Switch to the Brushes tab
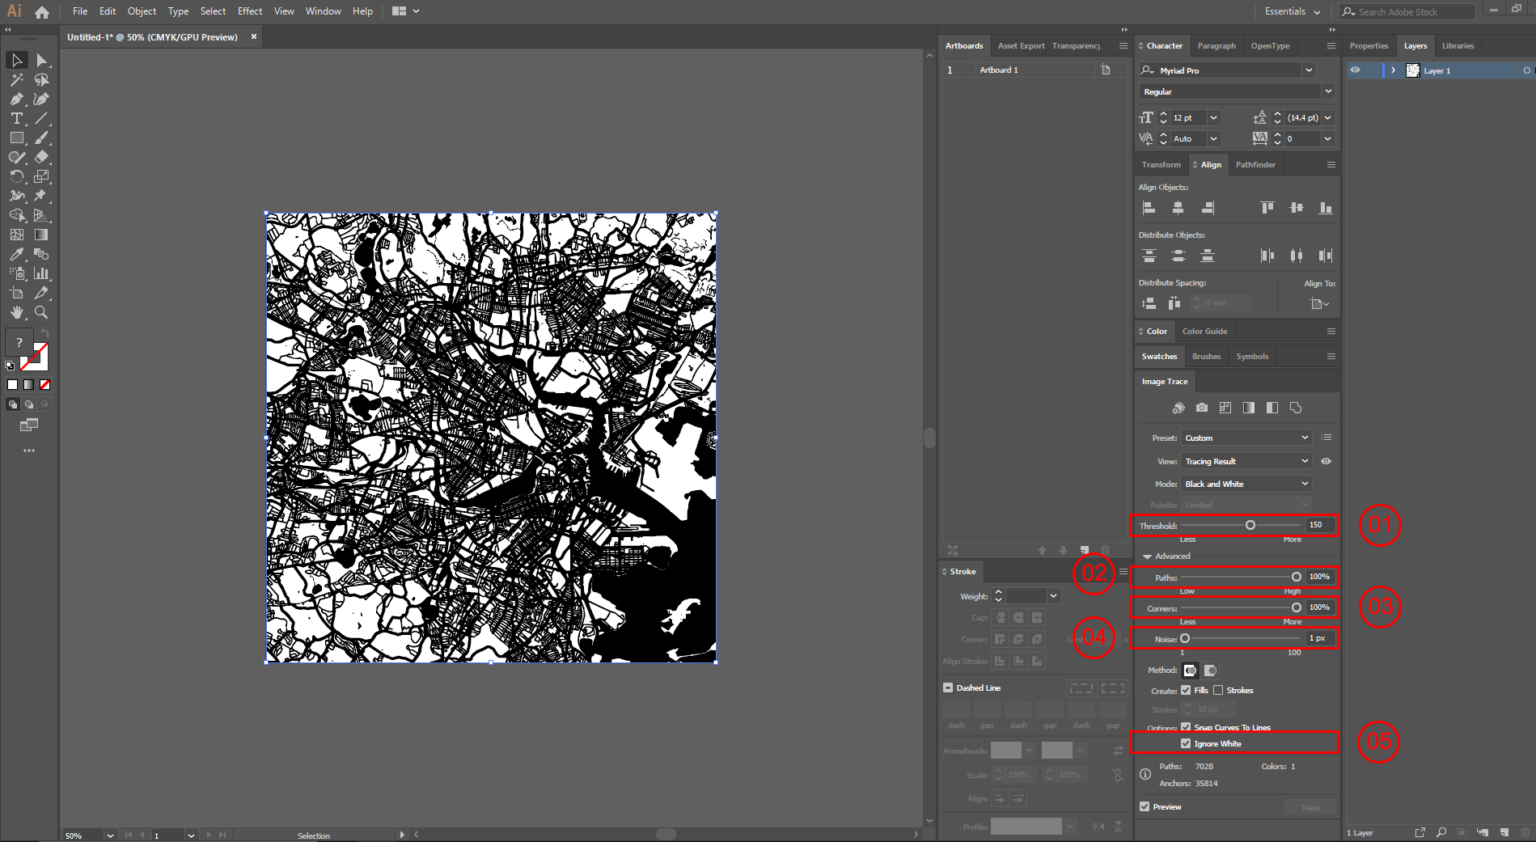The image size is (1536, 842). click(x=1206, y=356)
